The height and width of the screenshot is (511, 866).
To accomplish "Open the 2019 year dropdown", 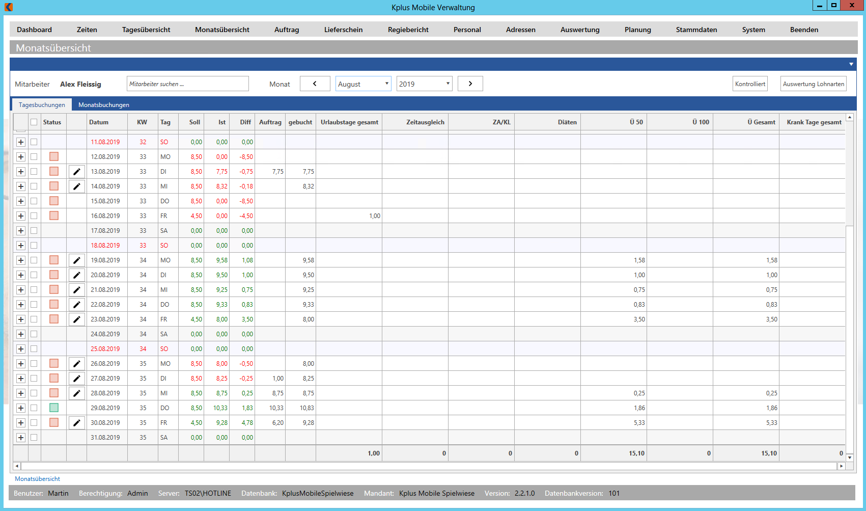I will (x=425, y=84).
